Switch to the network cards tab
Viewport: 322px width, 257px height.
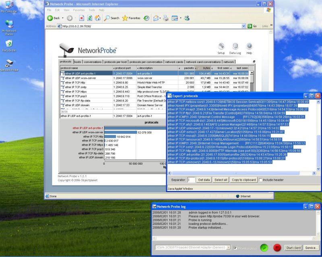tap(174, 62)
